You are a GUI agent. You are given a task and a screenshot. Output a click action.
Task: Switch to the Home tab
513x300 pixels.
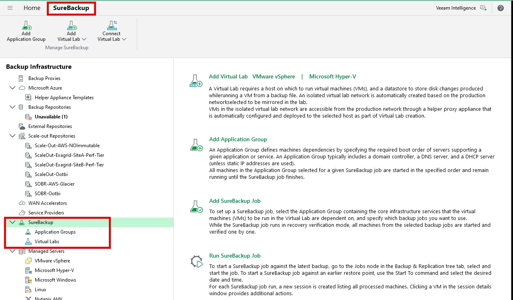[x=32, y=8]
